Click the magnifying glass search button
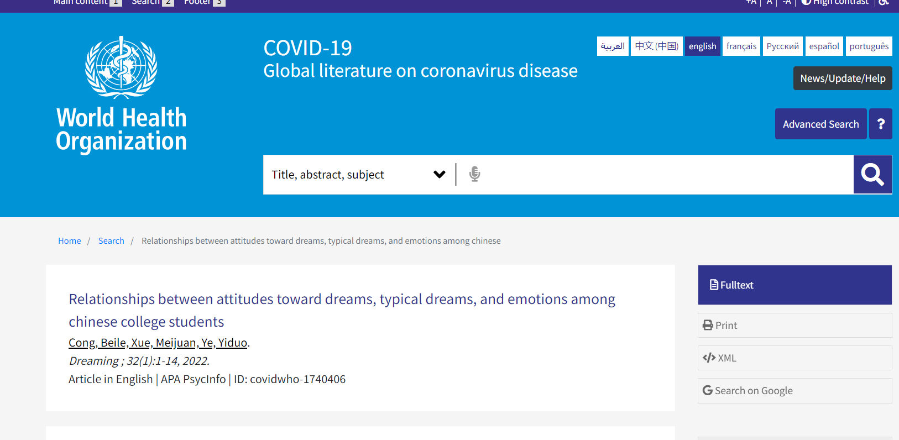The image size is (899, 440). [x=872, y=175]
